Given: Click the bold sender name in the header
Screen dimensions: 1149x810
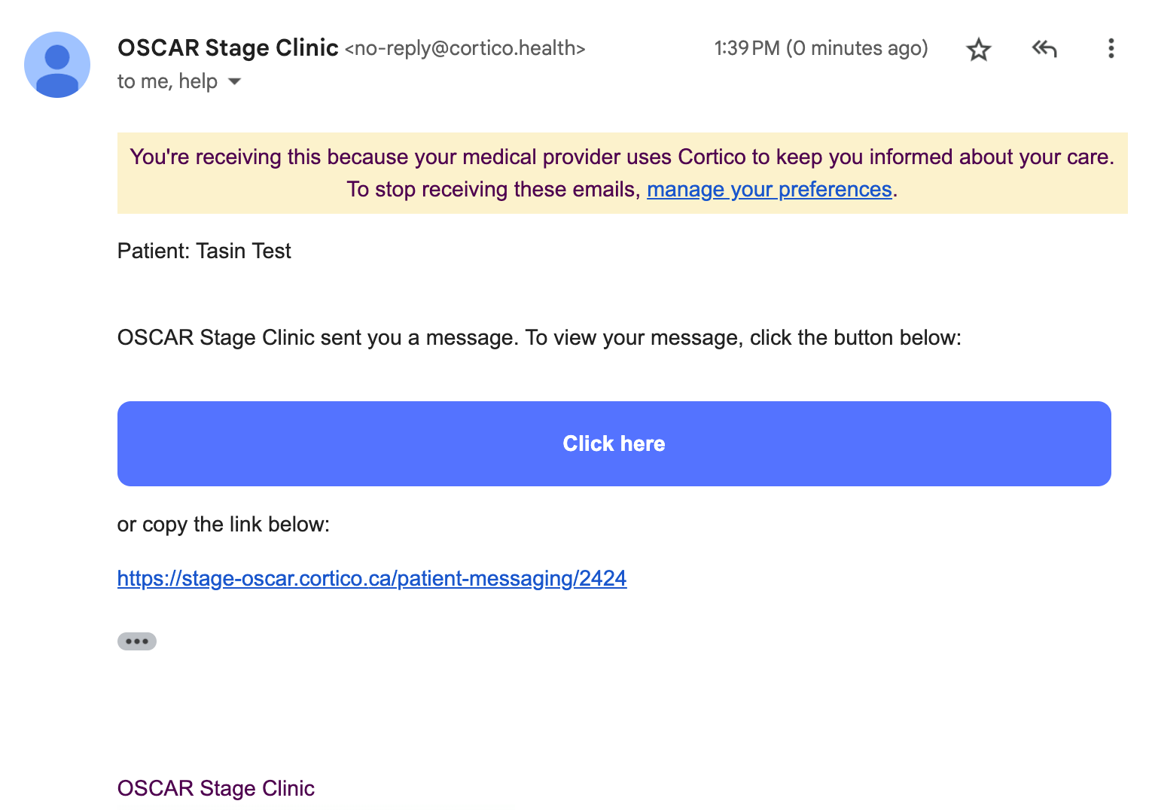Looking at the screenshot, I should click(227, 48).
